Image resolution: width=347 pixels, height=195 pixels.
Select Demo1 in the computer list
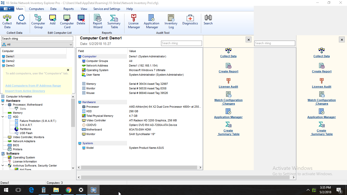click(x=10, y=56)
